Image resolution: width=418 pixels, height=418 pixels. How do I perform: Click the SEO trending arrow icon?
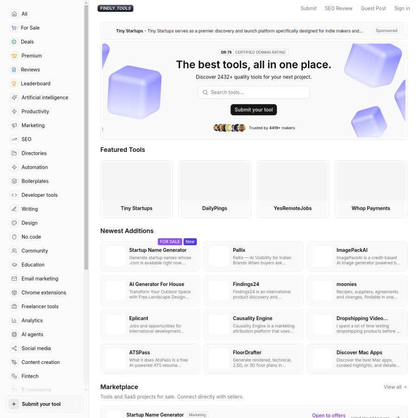(14, 139)
